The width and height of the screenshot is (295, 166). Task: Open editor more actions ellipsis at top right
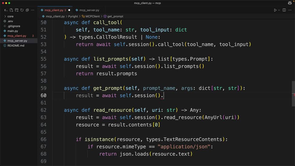(x=290, y=10)
